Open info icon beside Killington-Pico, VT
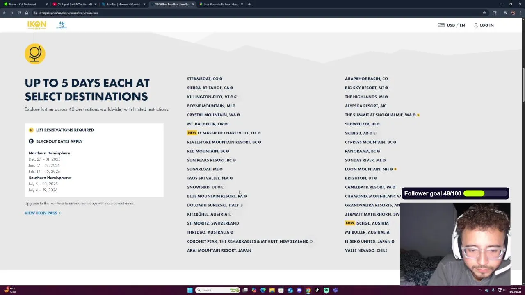Image resolution: width=525 pixels, height=295 pixels. tap(235, 97)
